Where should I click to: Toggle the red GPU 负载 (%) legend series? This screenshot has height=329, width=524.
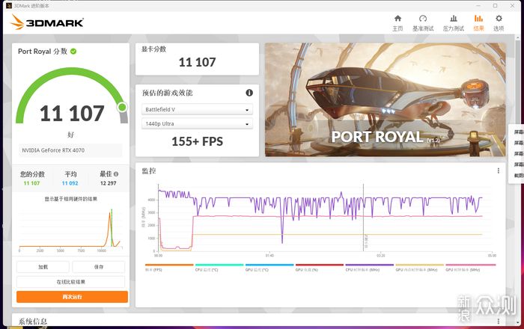point(320,267)
